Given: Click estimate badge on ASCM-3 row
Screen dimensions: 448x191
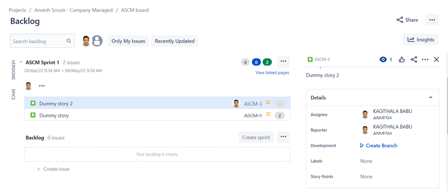Looking at the screenshot, I should 280,104.
